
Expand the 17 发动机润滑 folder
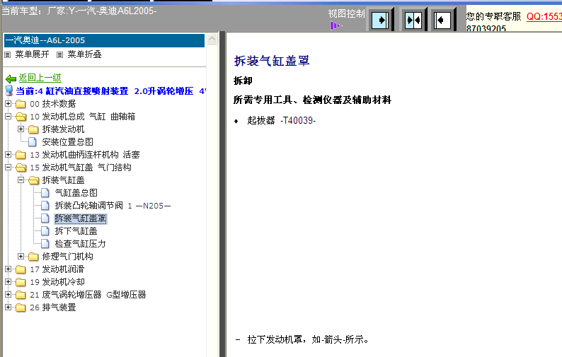8,269
